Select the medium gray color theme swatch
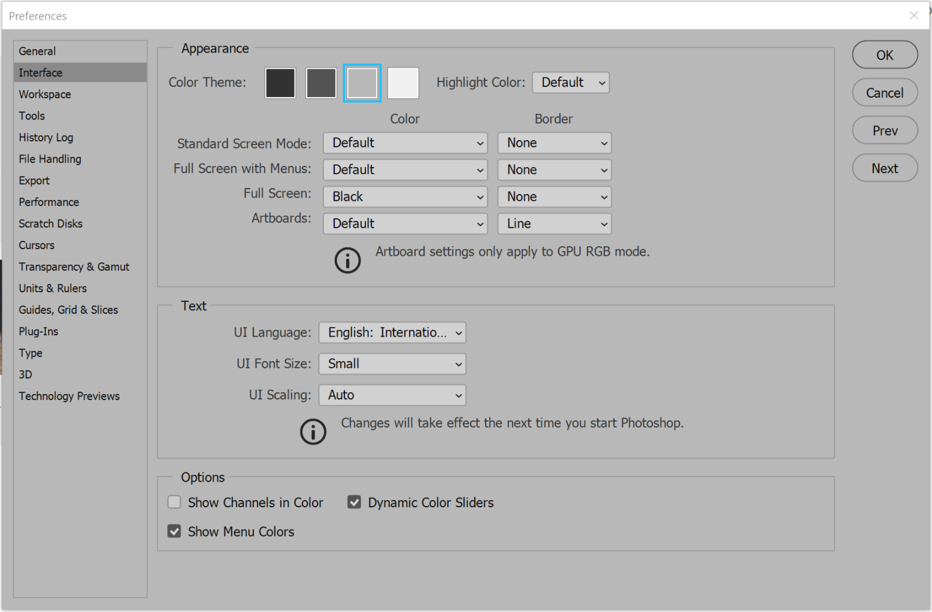932x612 pixels. [x=362, y=83]
